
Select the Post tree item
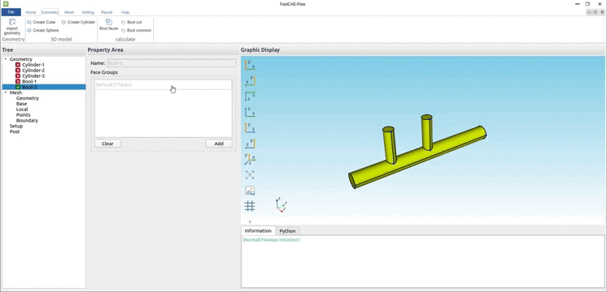click(x=15, y=131)
